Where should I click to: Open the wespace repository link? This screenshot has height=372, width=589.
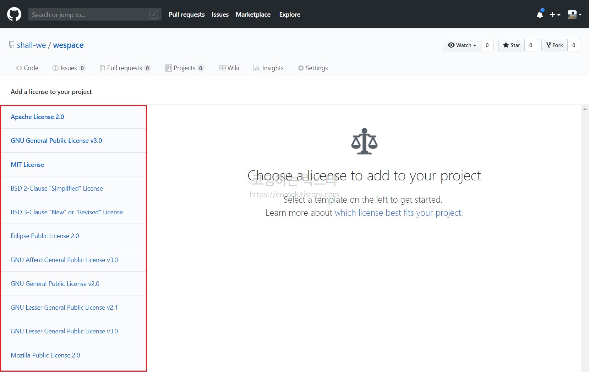68,45
